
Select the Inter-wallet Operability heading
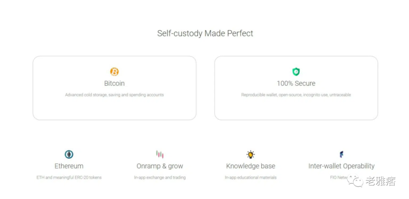(x=341, y=166)
